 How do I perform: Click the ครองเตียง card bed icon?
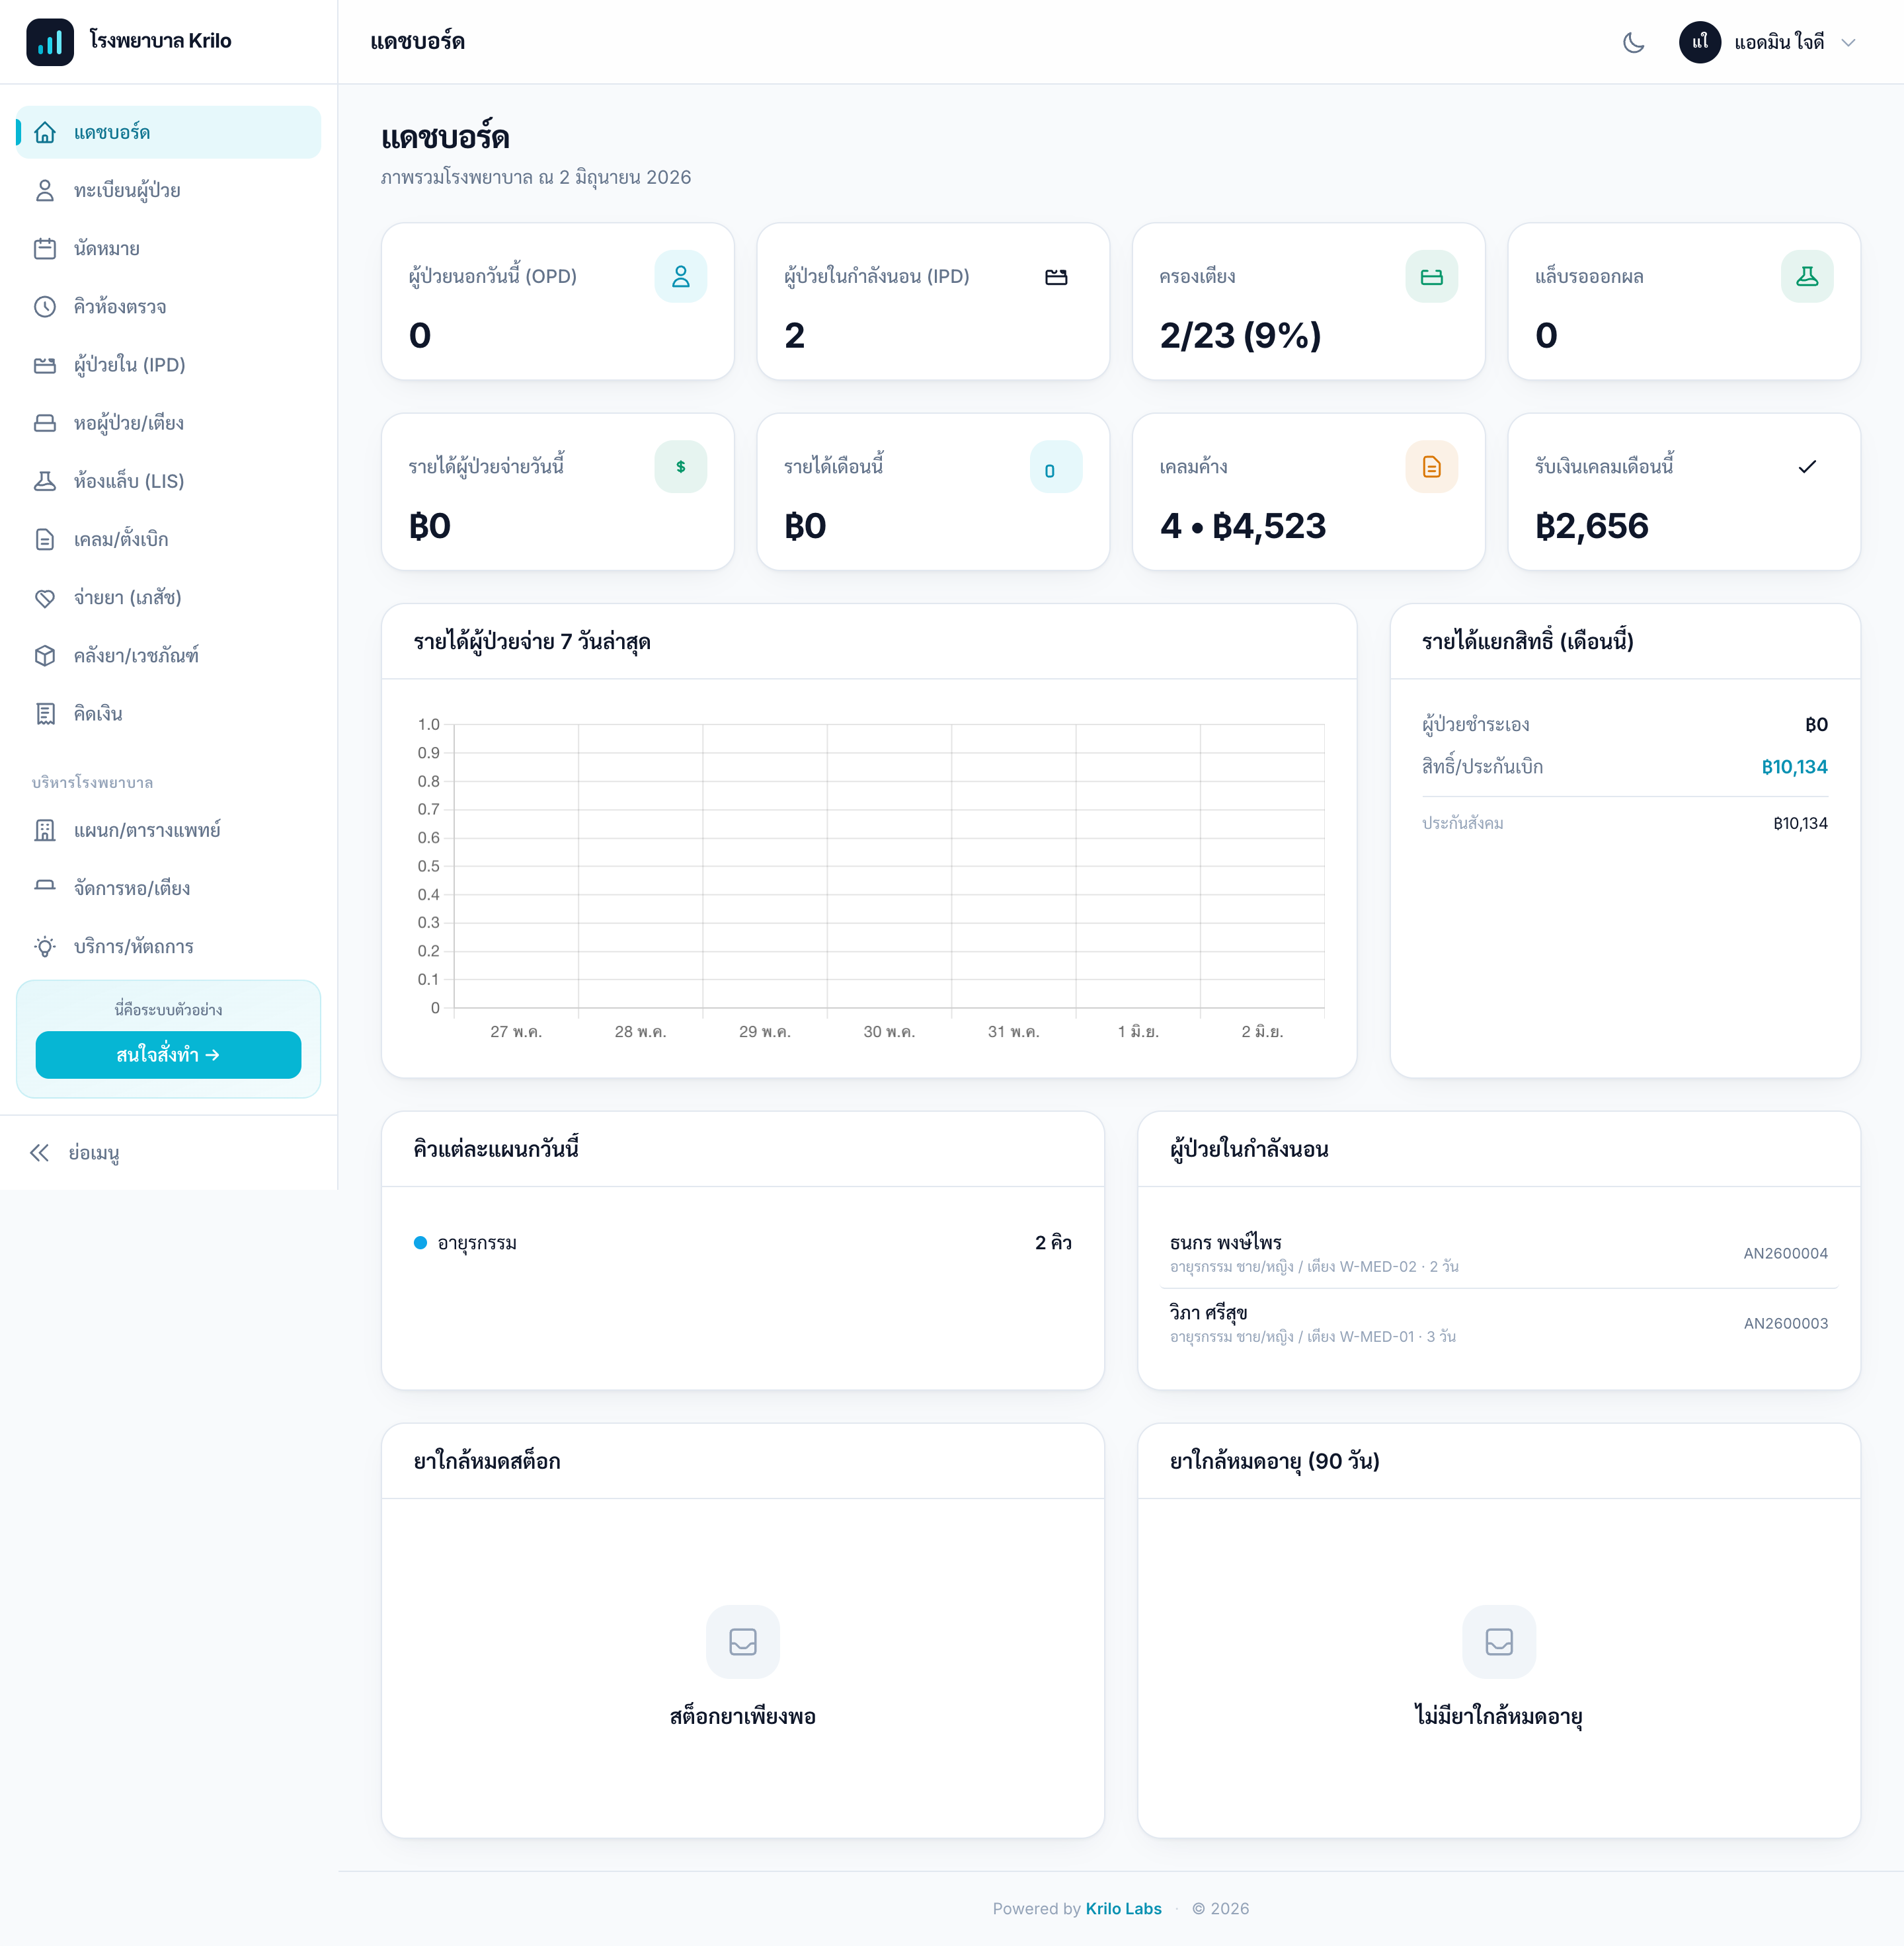(x=1431, y=276)
